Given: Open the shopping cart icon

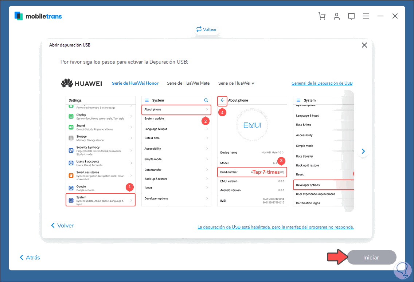Looking at the screenshot, I should (x=322, y=16).
